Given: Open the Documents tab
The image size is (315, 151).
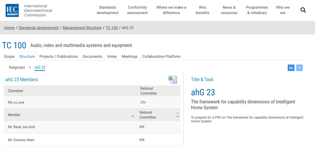Looking at the screenshot, I should [92, 56].
